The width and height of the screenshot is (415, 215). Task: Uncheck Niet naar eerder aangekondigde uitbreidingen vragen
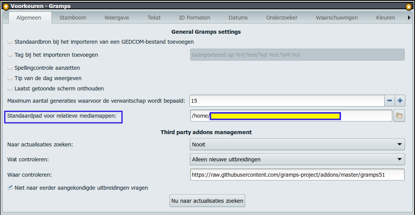[x=10, y=187]
